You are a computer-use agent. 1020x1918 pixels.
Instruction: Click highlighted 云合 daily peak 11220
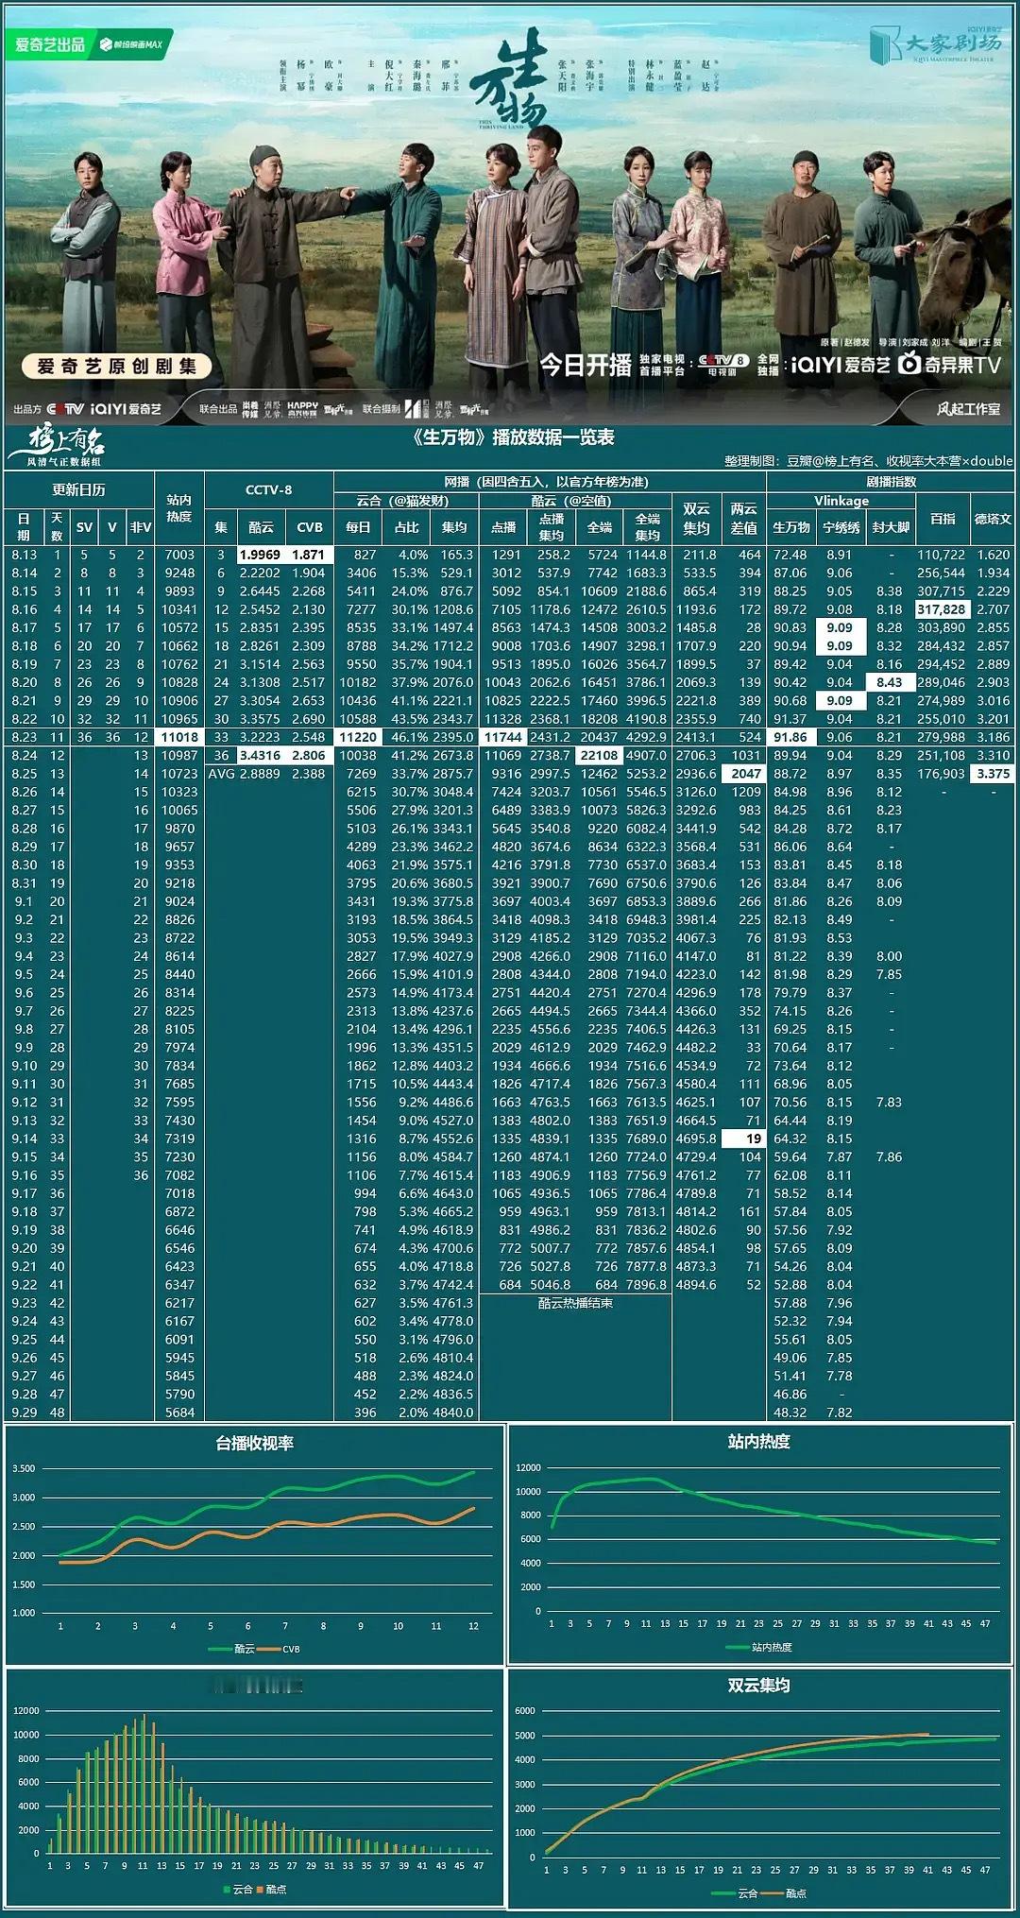[359, 737]
